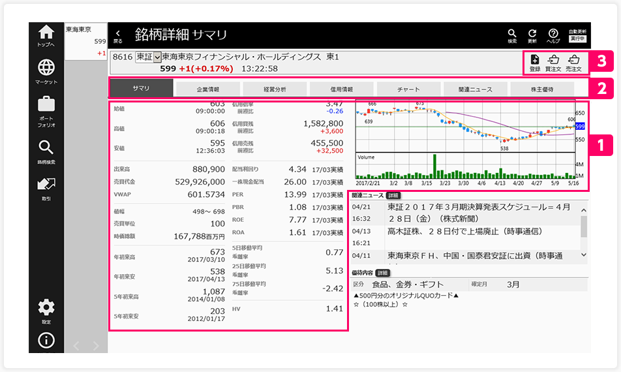Click PER value 13.99
The image size is (621, 372).
pos(295,194)
